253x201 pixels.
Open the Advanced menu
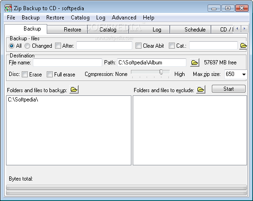click(124, 18)
